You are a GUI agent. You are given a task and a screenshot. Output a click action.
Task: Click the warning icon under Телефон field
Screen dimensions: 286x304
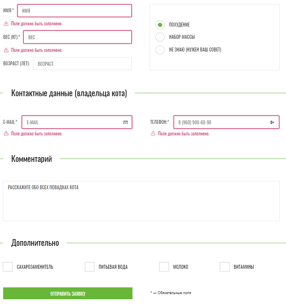coord(153,133)
